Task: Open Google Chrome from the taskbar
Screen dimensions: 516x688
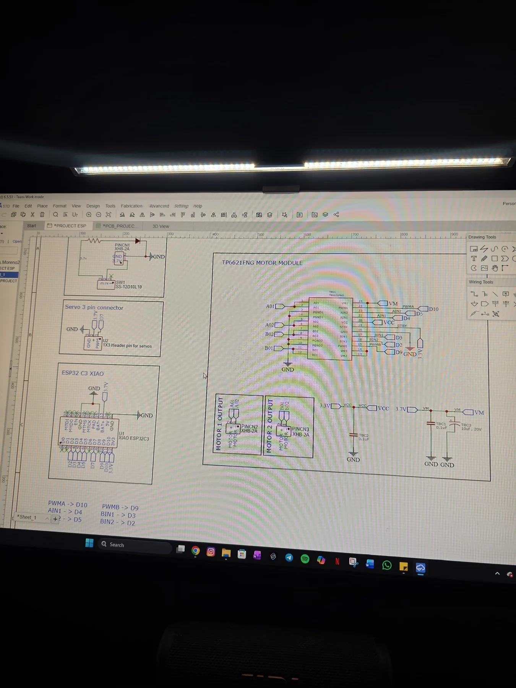Action: (196, 551)
